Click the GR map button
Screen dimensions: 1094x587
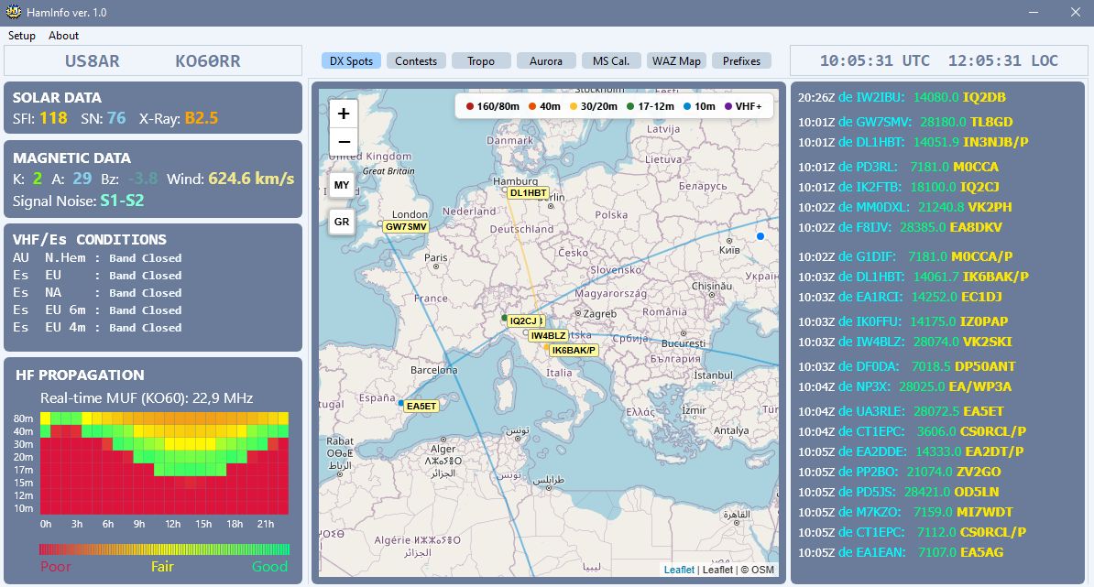[x=342, y=222]
